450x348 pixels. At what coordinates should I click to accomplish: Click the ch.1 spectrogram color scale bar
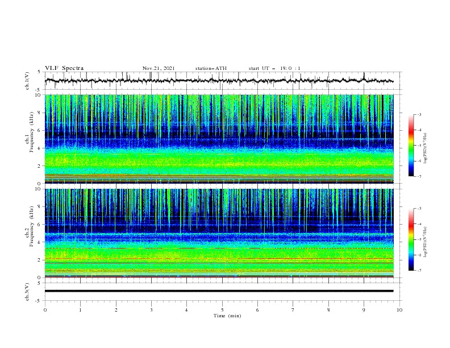point(411,146)
